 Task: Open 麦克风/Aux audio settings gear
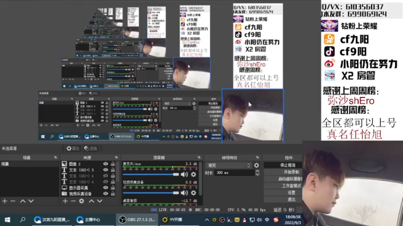point(193,174)
